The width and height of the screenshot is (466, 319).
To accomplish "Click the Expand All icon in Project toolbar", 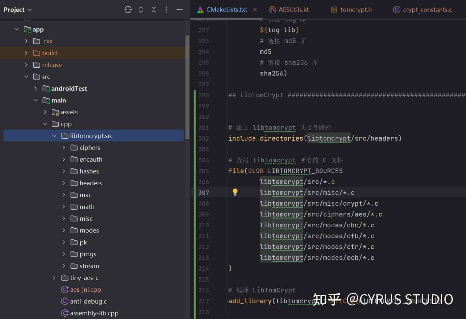I will [141, 10].
